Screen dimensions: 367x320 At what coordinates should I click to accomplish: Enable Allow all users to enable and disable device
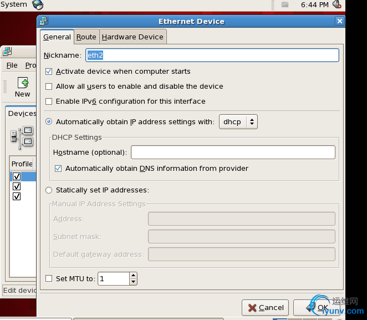49,87
